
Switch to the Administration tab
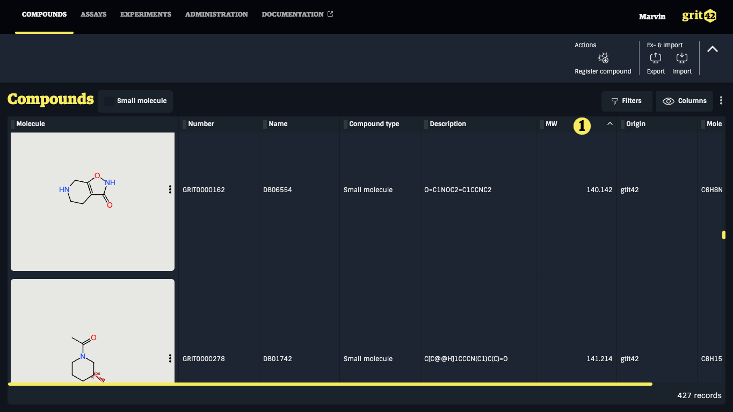216,14
